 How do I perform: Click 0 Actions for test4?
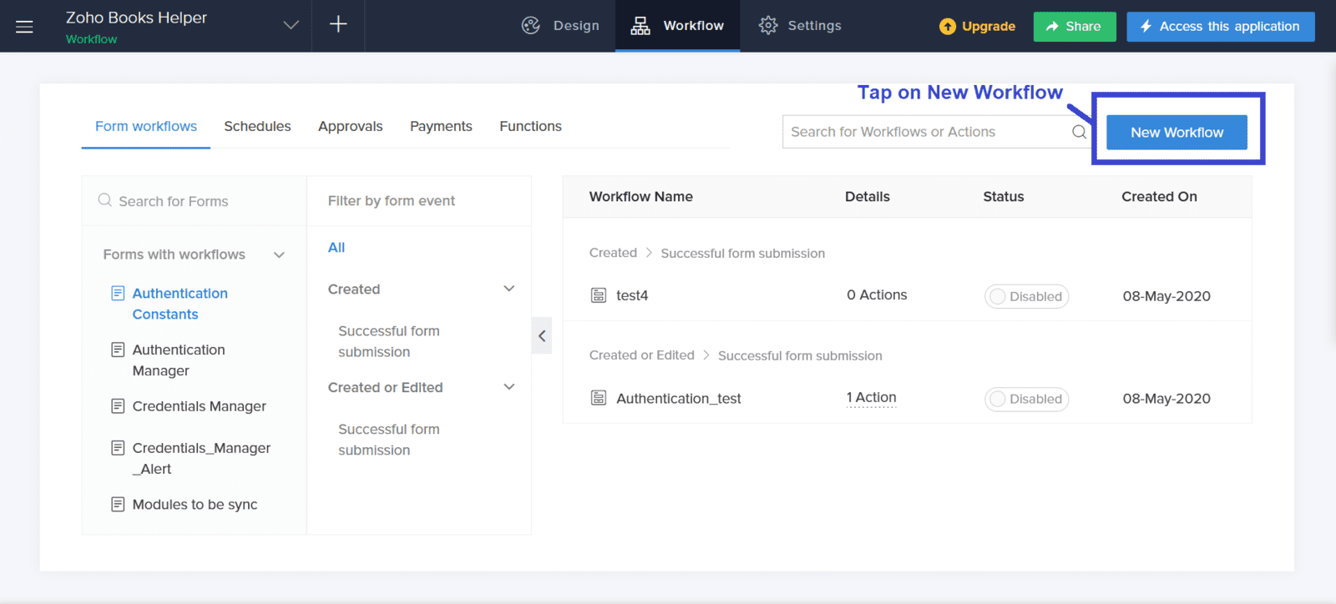877,295
